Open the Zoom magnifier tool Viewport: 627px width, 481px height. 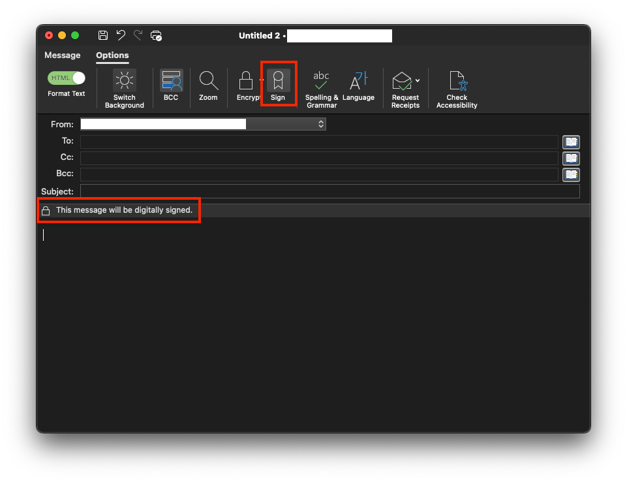[208, 85]
